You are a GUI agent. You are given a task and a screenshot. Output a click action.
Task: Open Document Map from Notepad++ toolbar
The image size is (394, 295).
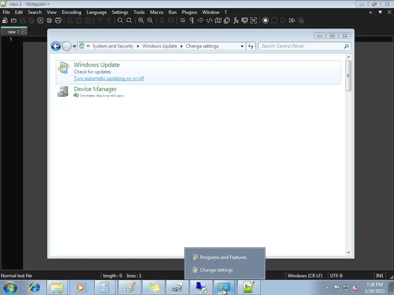(x=218, y=21)
